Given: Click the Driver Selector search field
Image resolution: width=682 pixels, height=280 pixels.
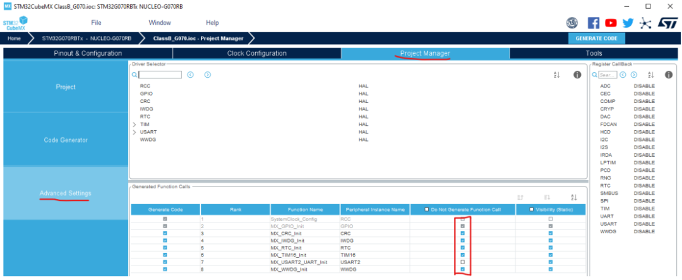Looking at the screenshot, I should point(160,75).
